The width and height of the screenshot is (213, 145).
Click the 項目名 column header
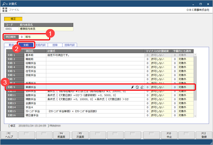coord(35,51)
